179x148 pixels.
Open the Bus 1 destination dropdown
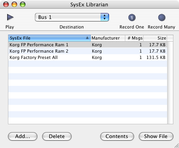(x=72, y=17)
